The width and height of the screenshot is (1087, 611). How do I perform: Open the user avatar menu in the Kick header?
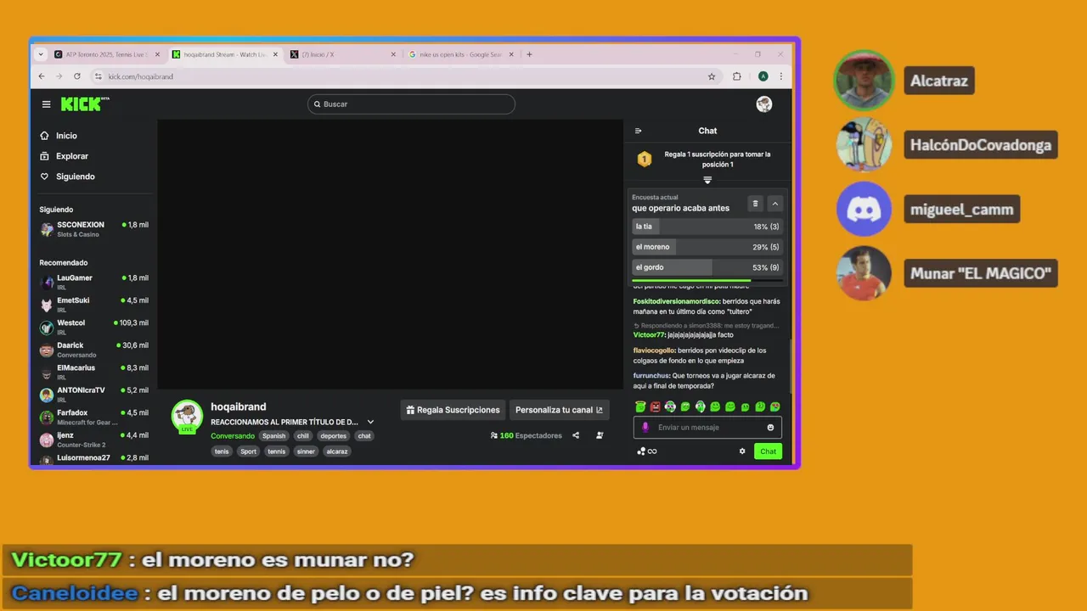pyautogui.click(x=764, y=104)
